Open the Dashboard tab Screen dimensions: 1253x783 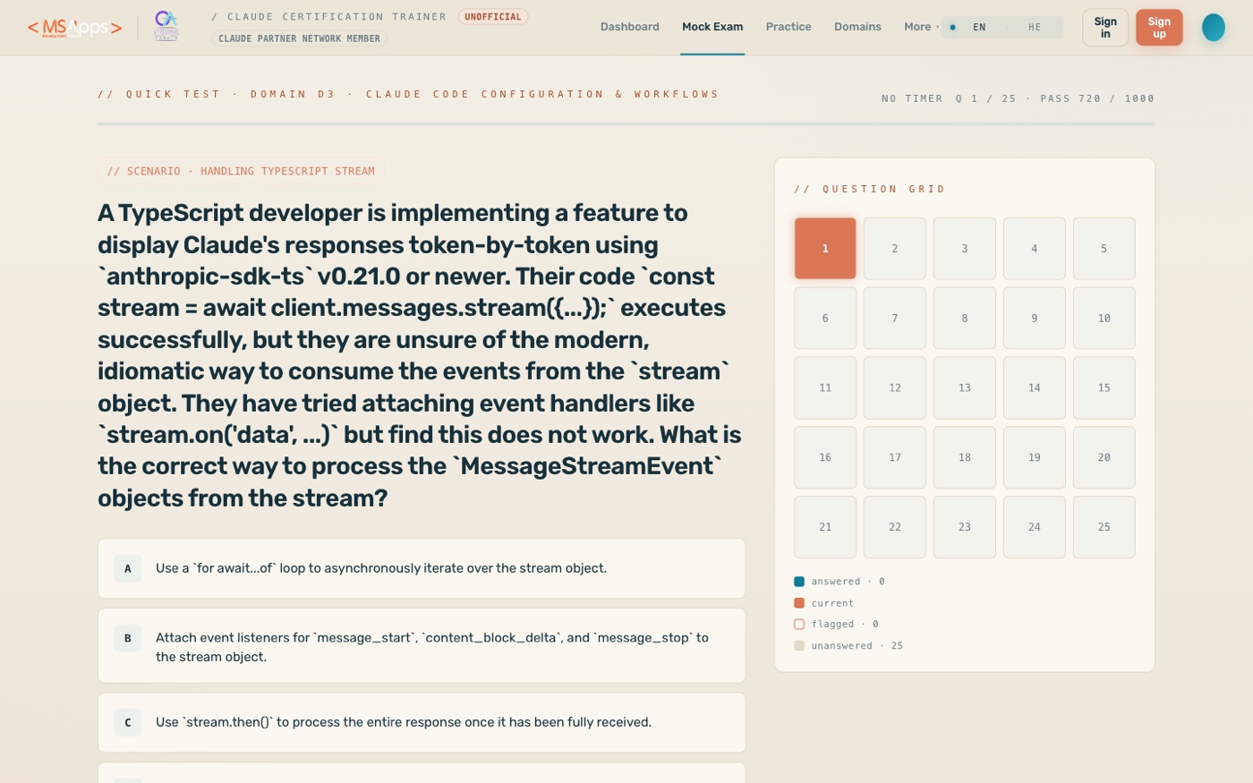630,27
